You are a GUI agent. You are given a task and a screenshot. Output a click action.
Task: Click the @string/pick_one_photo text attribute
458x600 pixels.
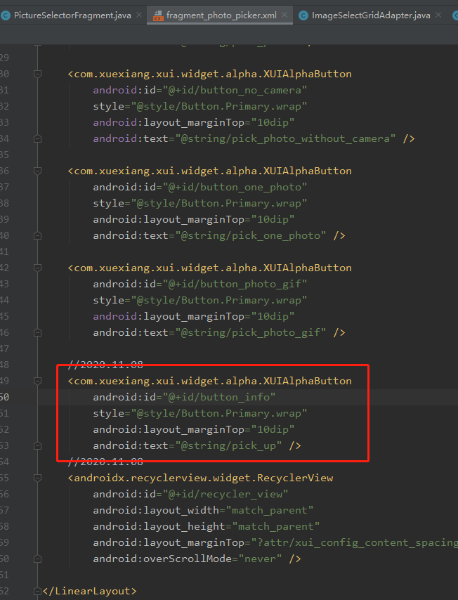tap(209, 236)
